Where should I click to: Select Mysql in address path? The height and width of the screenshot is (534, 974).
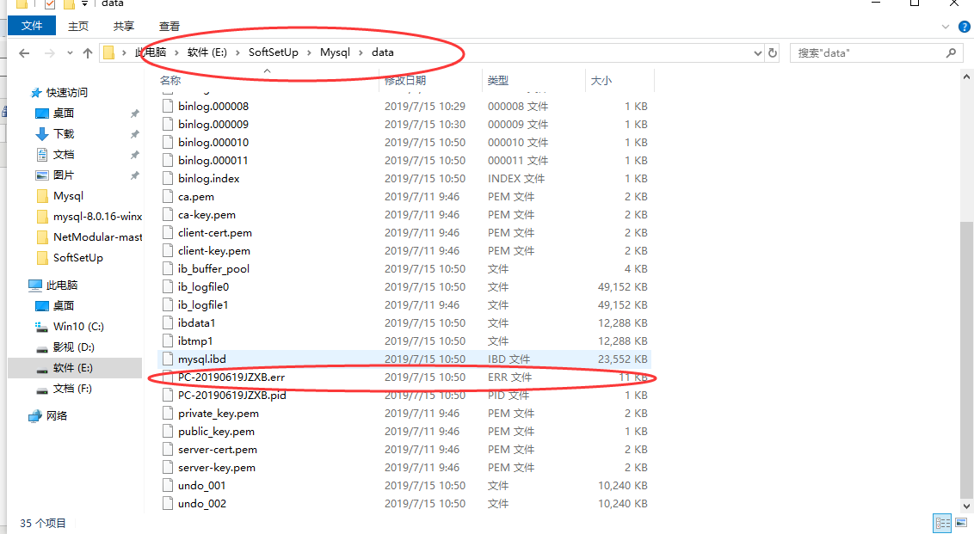coord(335,52)
